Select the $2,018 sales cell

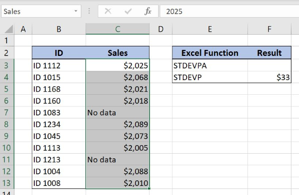tap(118, 101)
